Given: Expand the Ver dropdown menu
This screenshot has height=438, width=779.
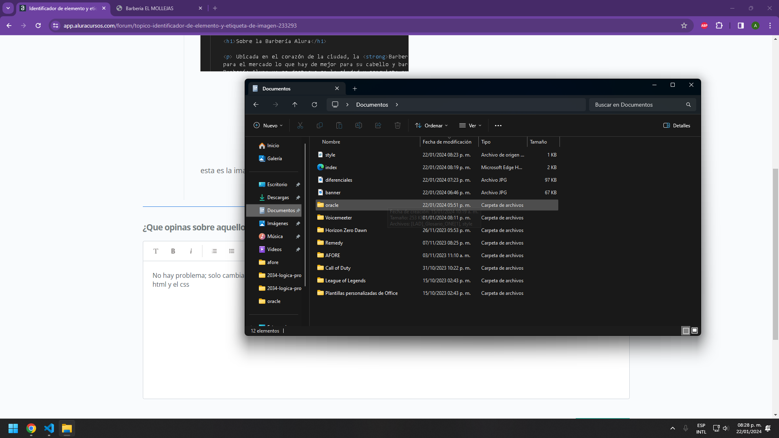Looking at the screenshot, I should click(x=471, y=125).
